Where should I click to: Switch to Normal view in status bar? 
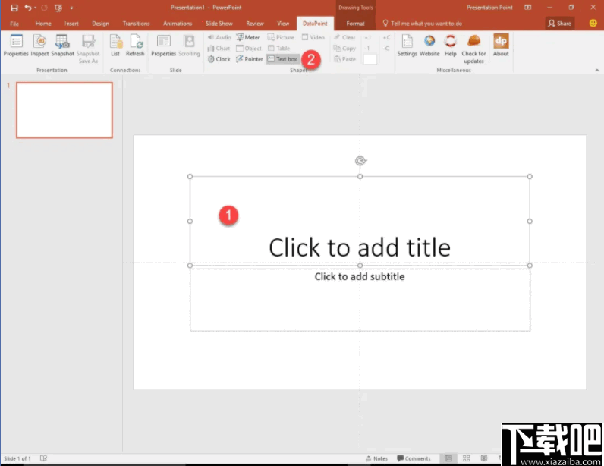[x=448, y=458]
